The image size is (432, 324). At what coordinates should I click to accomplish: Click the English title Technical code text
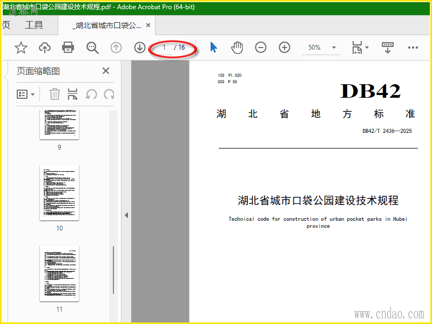click(318, 222)
